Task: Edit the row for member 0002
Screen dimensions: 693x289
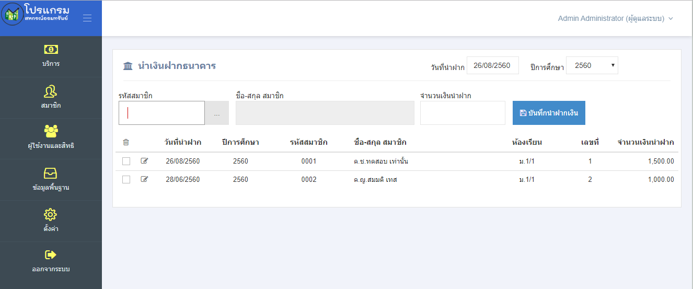Action: pyautogui.click(x=145, y=179)
